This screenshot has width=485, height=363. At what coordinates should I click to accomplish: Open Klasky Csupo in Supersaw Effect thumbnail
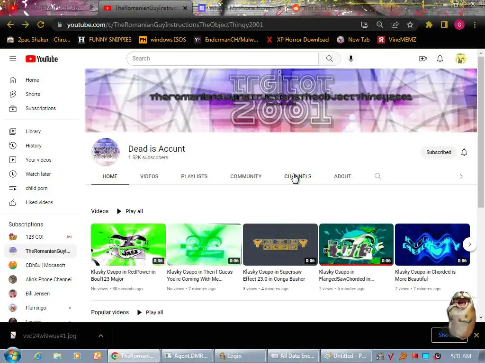(280, 244)
